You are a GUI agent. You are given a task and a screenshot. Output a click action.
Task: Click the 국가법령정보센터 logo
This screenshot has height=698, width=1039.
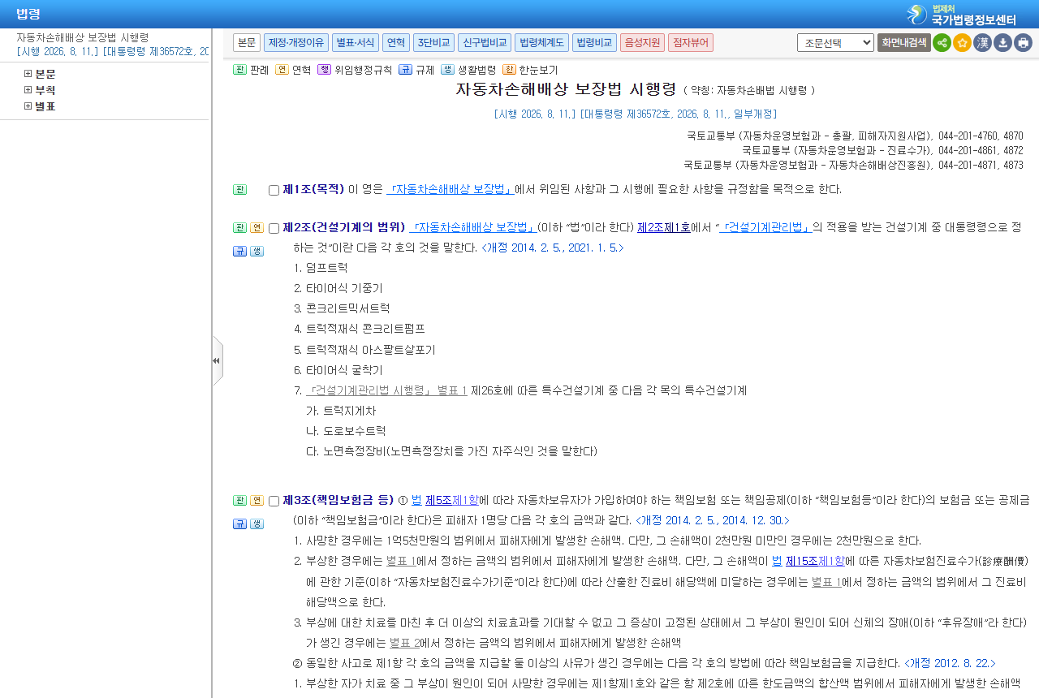tap(962, 15)
